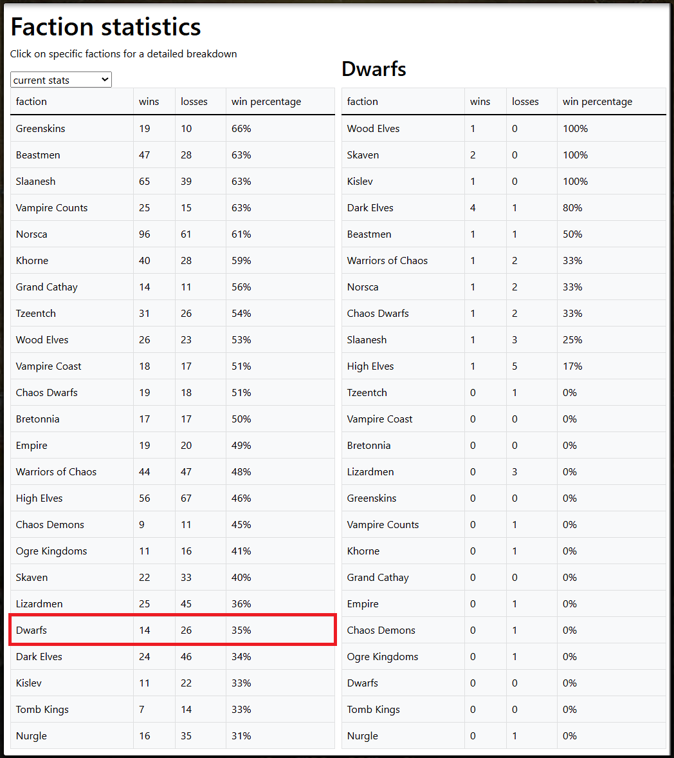Image resolution: width=674 pixels, height=758 pixels.
Task: Open Kislev row with 11 wins
Action: [x=173, y=683]
